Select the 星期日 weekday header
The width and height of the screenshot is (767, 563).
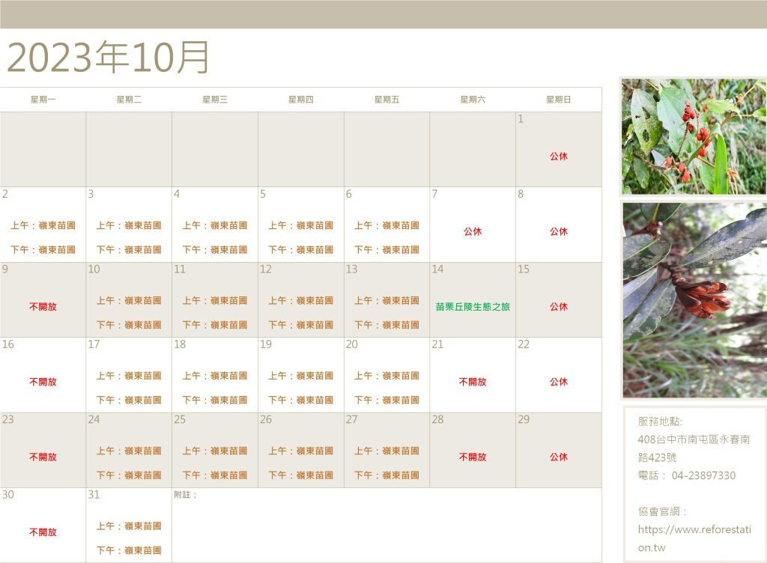coord(559,100)
